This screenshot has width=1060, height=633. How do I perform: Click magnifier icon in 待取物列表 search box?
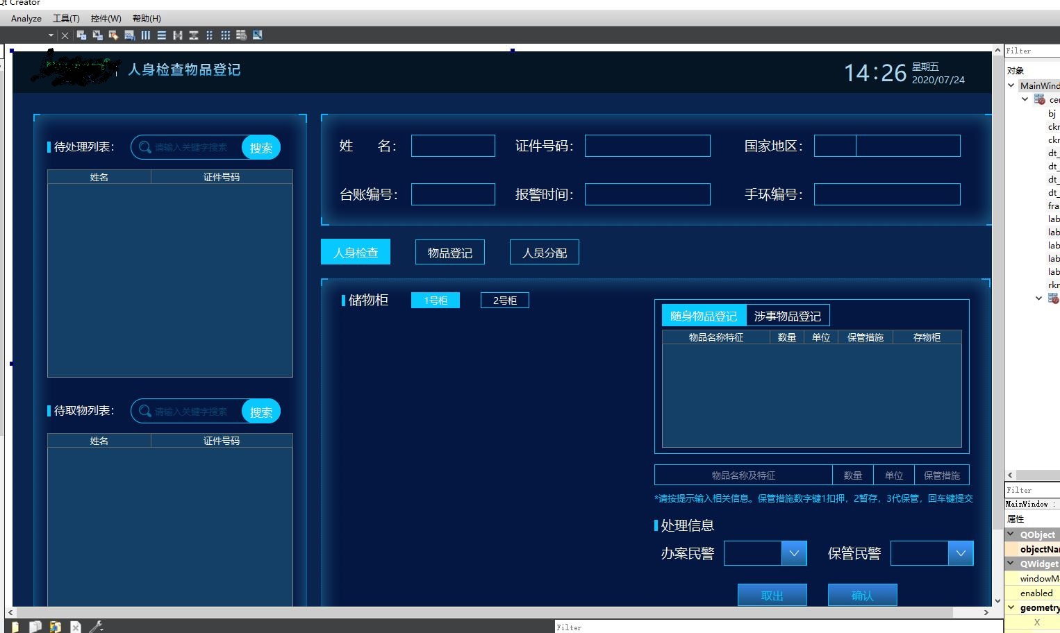tap(145, 411)
